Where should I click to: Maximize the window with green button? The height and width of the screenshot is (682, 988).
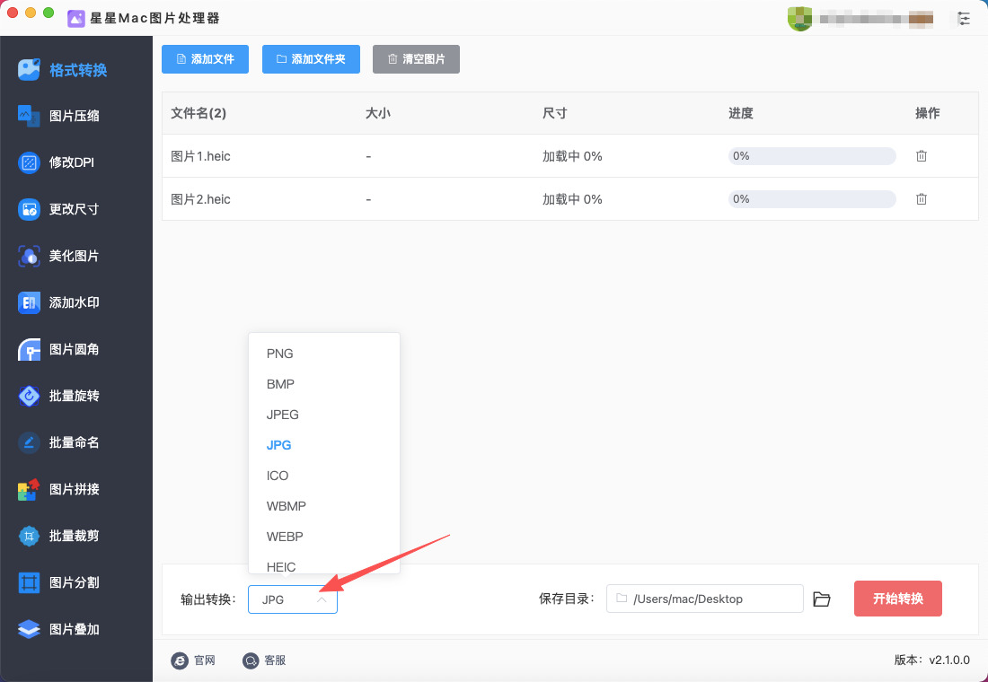pyautogui.click(x=48, y=13)
